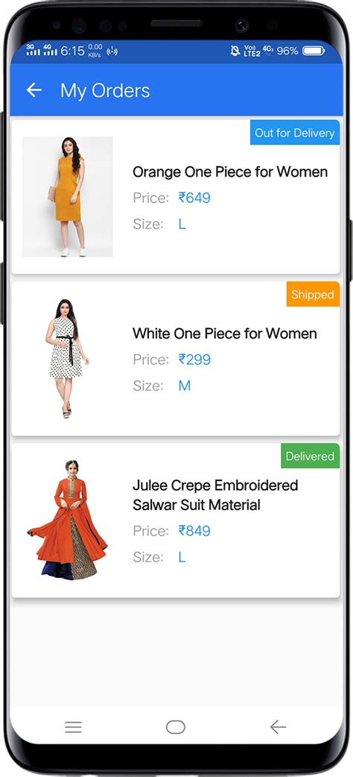Image resolution: width=353 pixels, height=777 pixels.
Task: Open the polka dot white dress image
Action: tap(67, 358)
